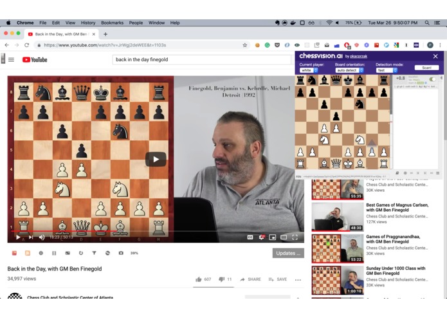Viewport: 447px width, 318px height.
Task: Skip to the next video in player
Action: (x=31, y=237)
